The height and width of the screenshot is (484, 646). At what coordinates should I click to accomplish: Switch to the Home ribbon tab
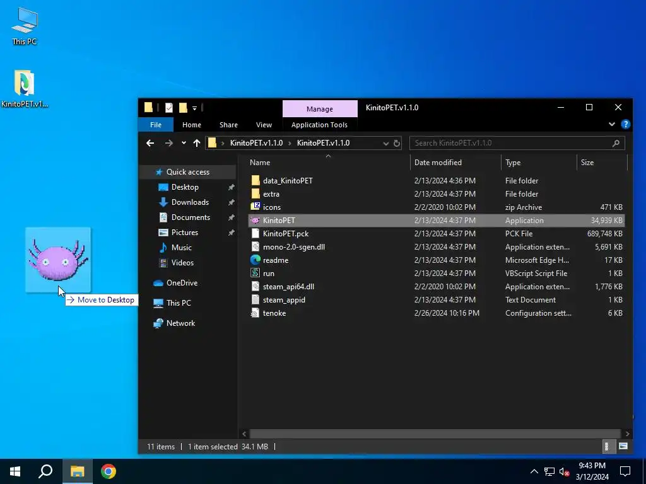click(192, 125)
